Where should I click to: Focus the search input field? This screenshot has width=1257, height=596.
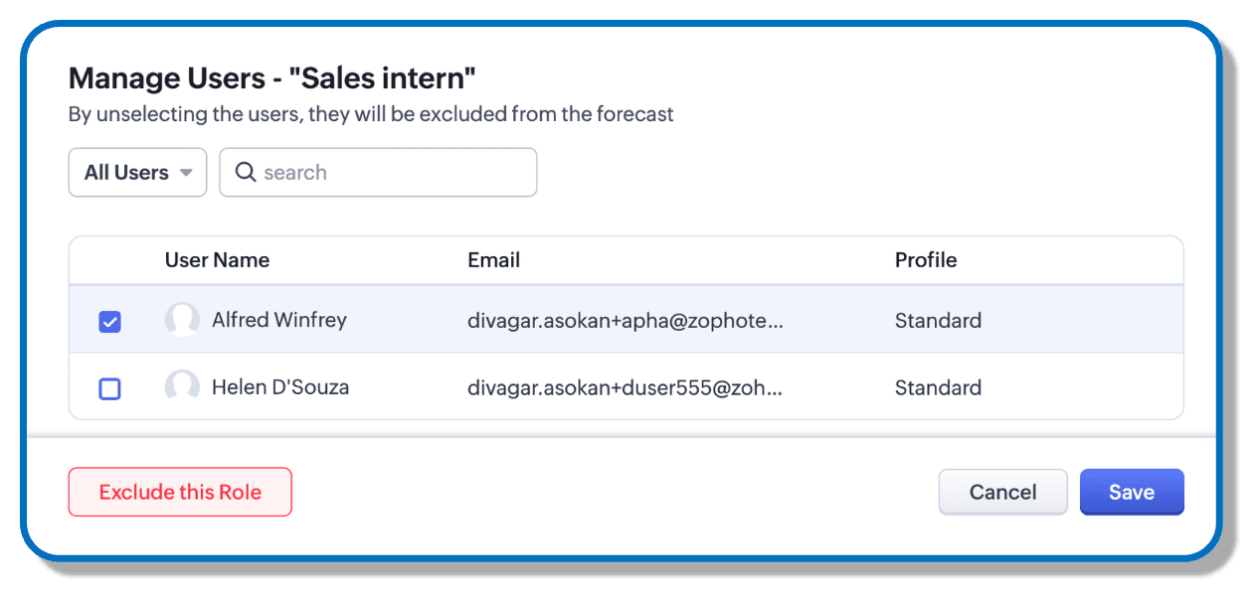click(x=393, y=172)
